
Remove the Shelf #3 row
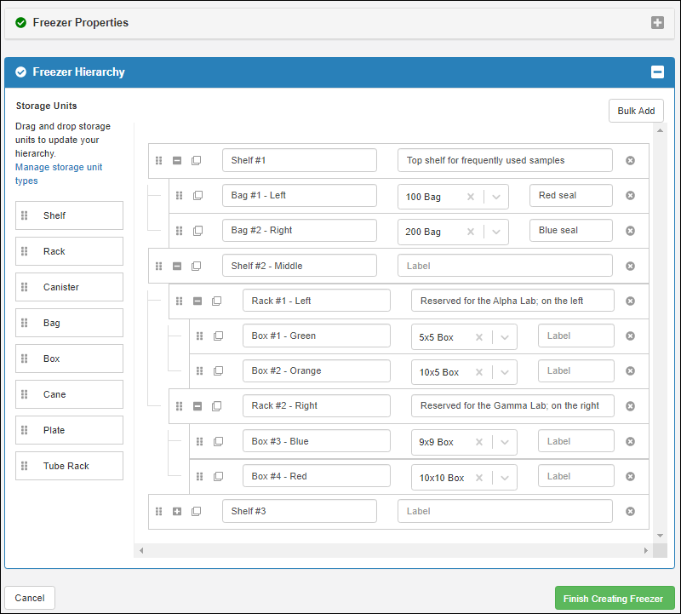630,511
